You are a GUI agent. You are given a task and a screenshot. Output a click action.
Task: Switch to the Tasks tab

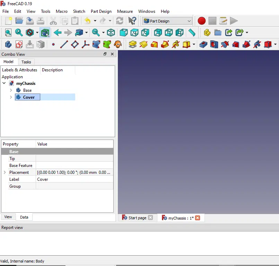[26, 62]
